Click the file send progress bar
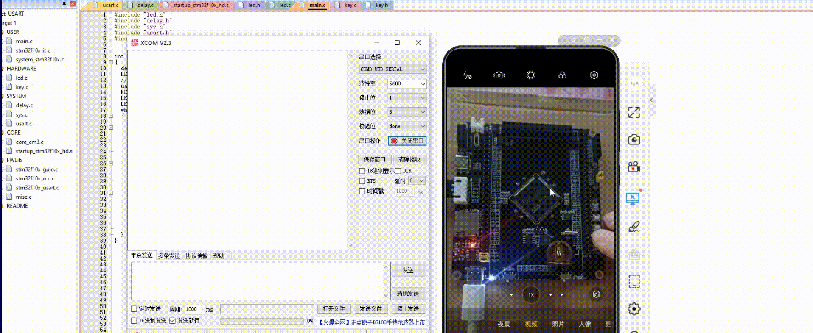This screenshot has height=333, width=813. click(x=262, y=321)
